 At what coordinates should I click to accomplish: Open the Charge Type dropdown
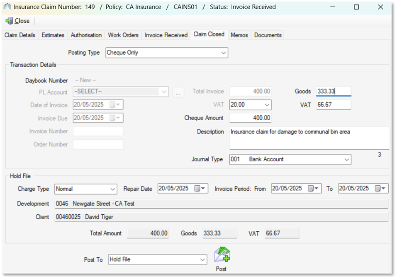(113, 189)
